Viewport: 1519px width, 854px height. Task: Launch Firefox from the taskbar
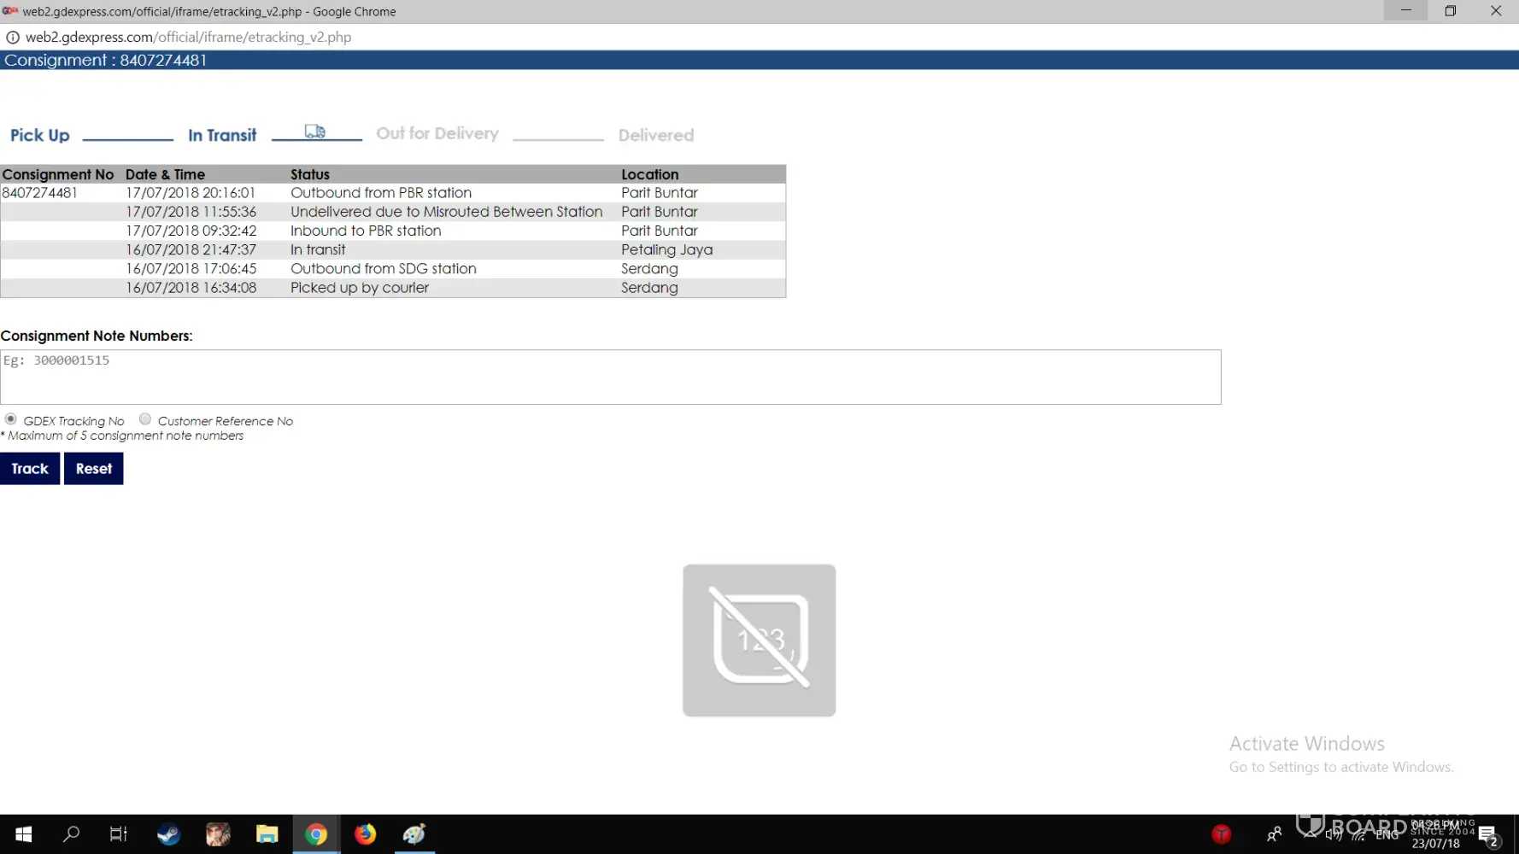point(366,834)
